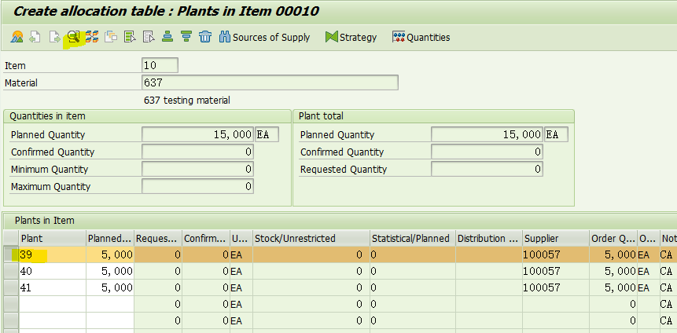Click the green sort descending icon
The image size is (677, 333).
tap(186, 37)
